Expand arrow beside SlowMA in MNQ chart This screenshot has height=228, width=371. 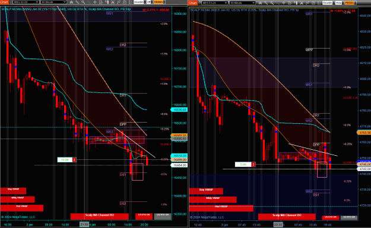[145, 2]
